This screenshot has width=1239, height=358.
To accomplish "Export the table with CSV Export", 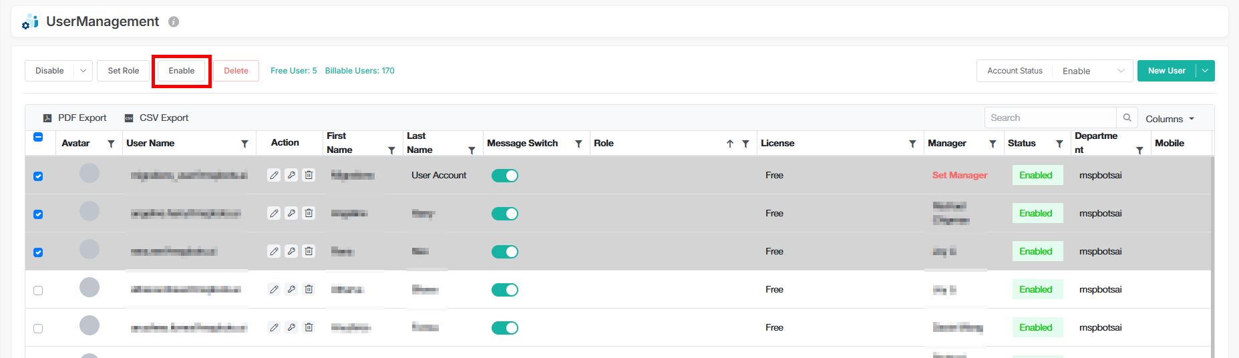I will [156, 118].
